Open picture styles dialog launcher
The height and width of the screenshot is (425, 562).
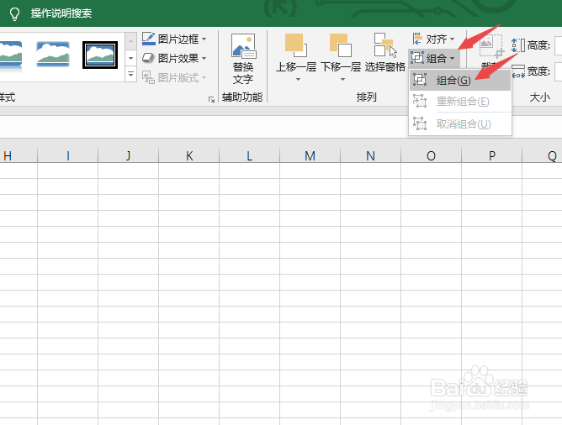(x=211, y=99)
